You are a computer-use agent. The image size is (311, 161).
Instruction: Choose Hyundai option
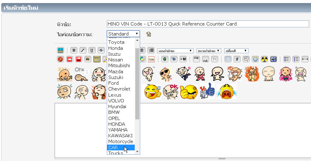click(x=121, y=106)
